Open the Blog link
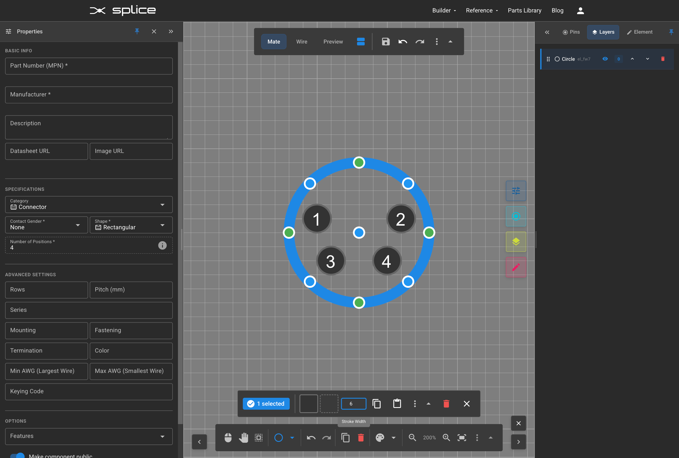Screen dimensions: 679x458 point(557,10)
